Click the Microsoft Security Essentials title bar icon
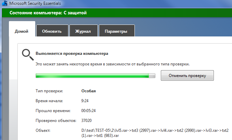This screenshot has height=140, width=232. click(x=4, y=3)
